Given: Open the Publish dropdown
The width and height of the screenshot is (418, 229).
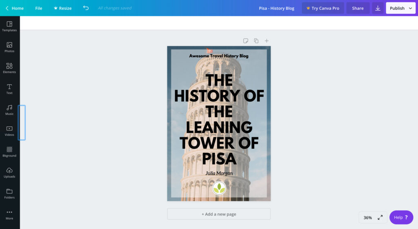Looking at the screenshot, I should coord(401,8).
